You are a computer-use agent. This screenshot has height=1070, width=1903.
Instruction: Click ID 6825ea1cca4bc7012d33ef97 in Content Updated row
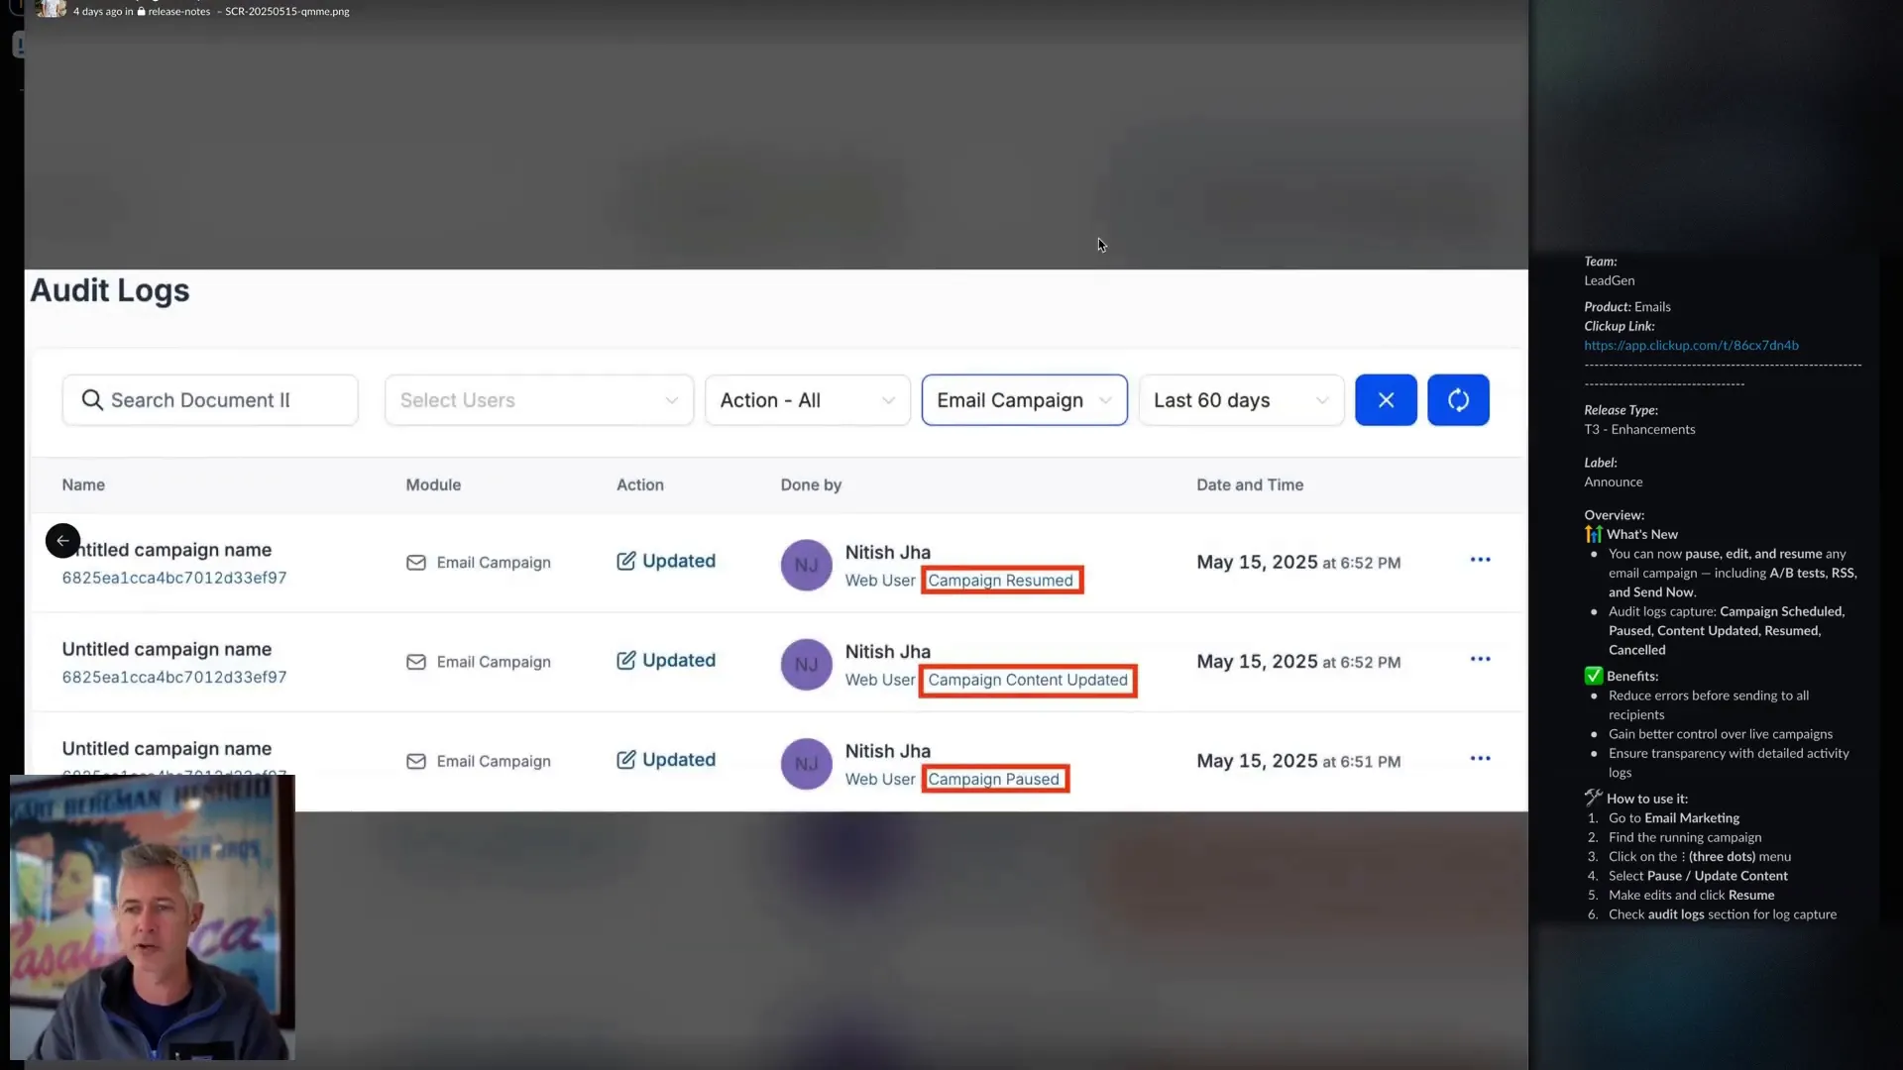pyautogui.click(x=174, y=677)
